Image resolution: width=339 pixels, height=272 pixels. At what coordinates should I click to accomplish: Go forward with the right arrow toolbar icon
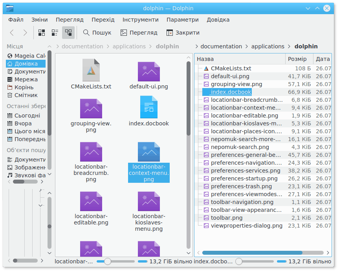tap(25, 33)
